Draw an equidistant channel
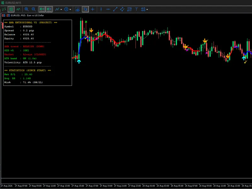 122,9
